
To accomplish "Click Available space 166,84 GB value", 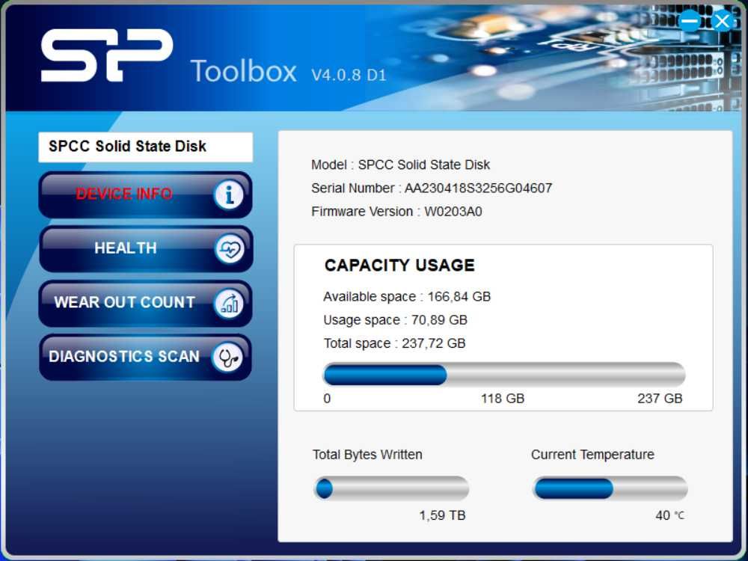I will (x=459, y=297).
